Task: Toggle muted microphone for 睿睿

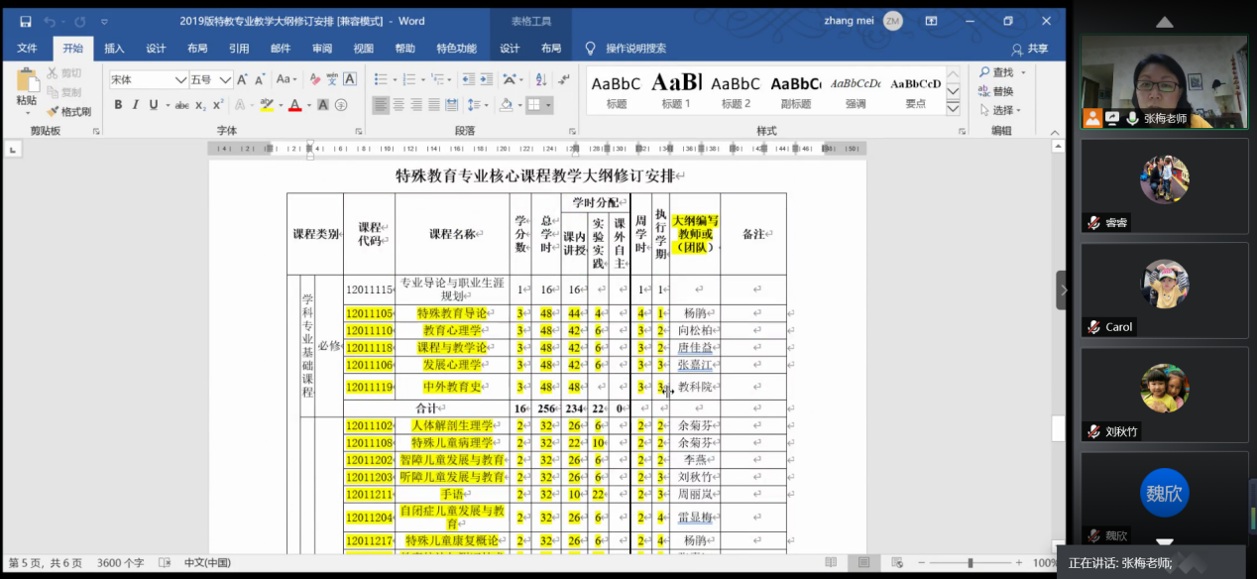Action: pyautogui.click(x=1093, y=223)
